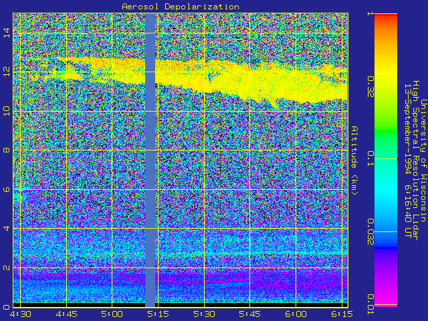Screen dimensions: 428x321
Task: Select the 5:00 time axis label
Action: (x=112, y=314)
